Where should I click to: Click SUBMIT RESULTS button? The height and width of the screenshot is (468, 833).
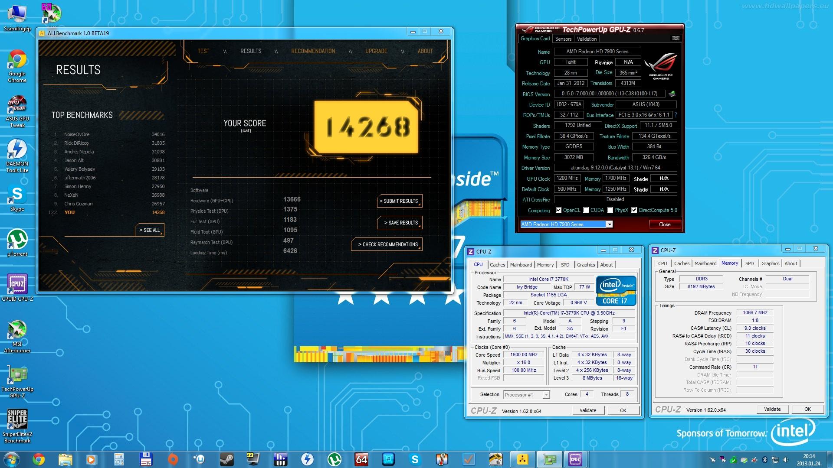click(400, 201)
